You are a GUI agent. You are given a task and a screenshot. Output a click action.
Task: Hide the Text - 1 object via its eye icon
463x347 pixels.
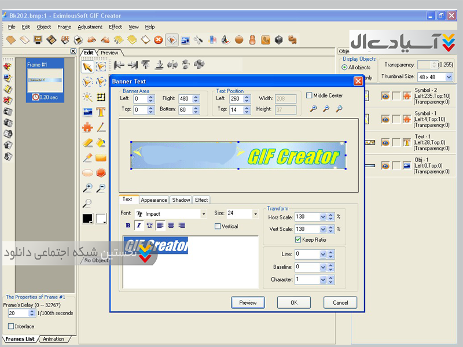point(385,142)
